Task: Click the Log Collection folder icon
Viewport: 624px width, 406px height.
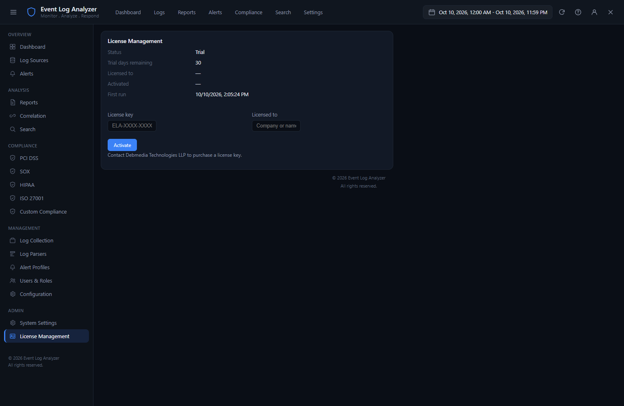Action: click(13, 240)
